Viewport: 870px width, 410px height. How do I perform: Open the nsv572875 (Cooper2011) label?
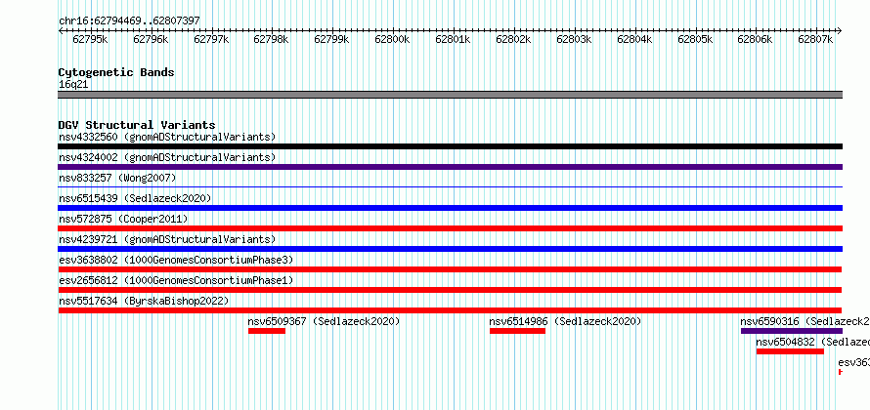point(123,219)
